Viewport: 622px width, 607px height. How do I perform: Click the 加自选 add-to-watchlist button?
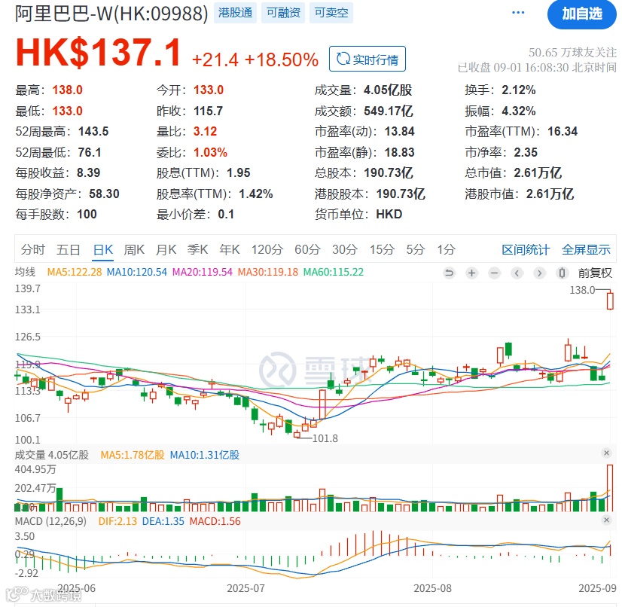(581, 14)
